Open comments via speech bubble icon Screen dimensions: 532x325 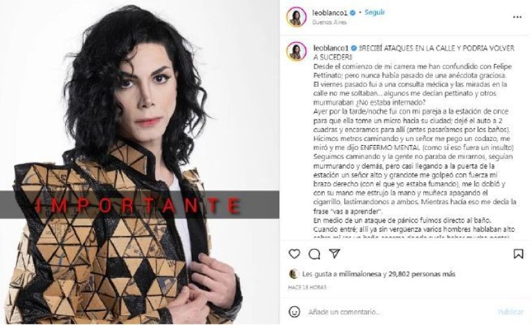314,254
